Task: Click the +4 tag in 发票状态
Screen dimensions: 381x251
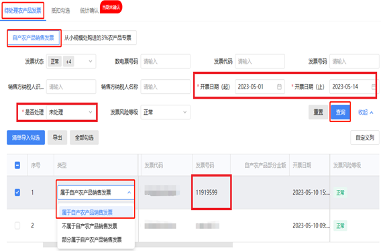Action: pos(68,62)
